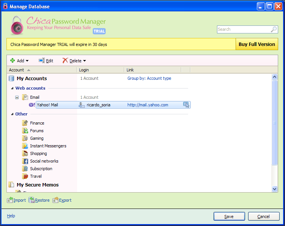Select the My Secure Memos heading

[x=38, y=185]
